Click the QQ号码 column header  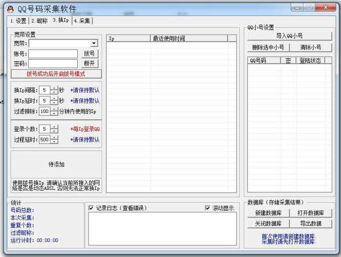pos(264,60)
